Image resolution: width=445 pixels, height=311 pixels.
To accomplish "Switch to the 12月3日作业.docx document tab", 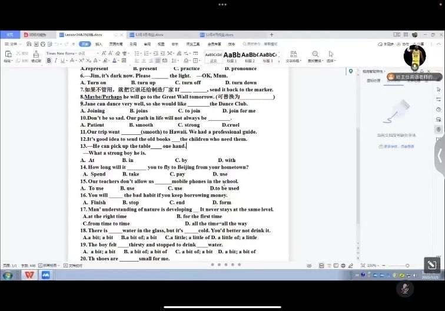I will [149, 35].
